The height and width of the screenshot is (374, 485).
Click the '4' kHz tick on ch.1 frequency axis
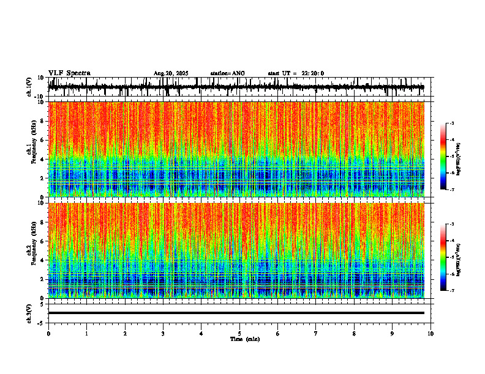click(x=43, y=159)
